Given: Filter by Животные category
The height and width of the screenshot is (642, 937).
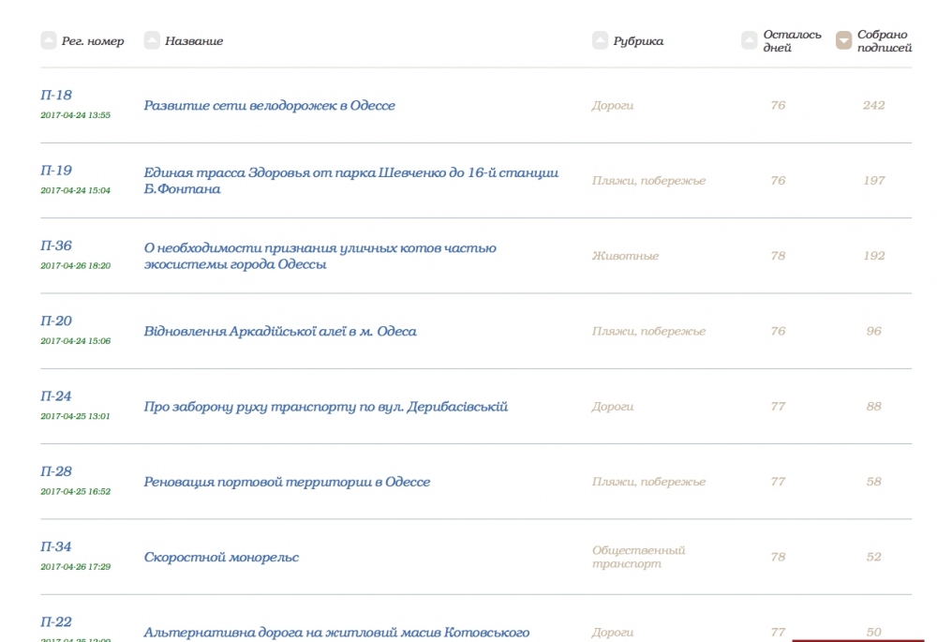Looking at the screenshot, I should [625, 256].
